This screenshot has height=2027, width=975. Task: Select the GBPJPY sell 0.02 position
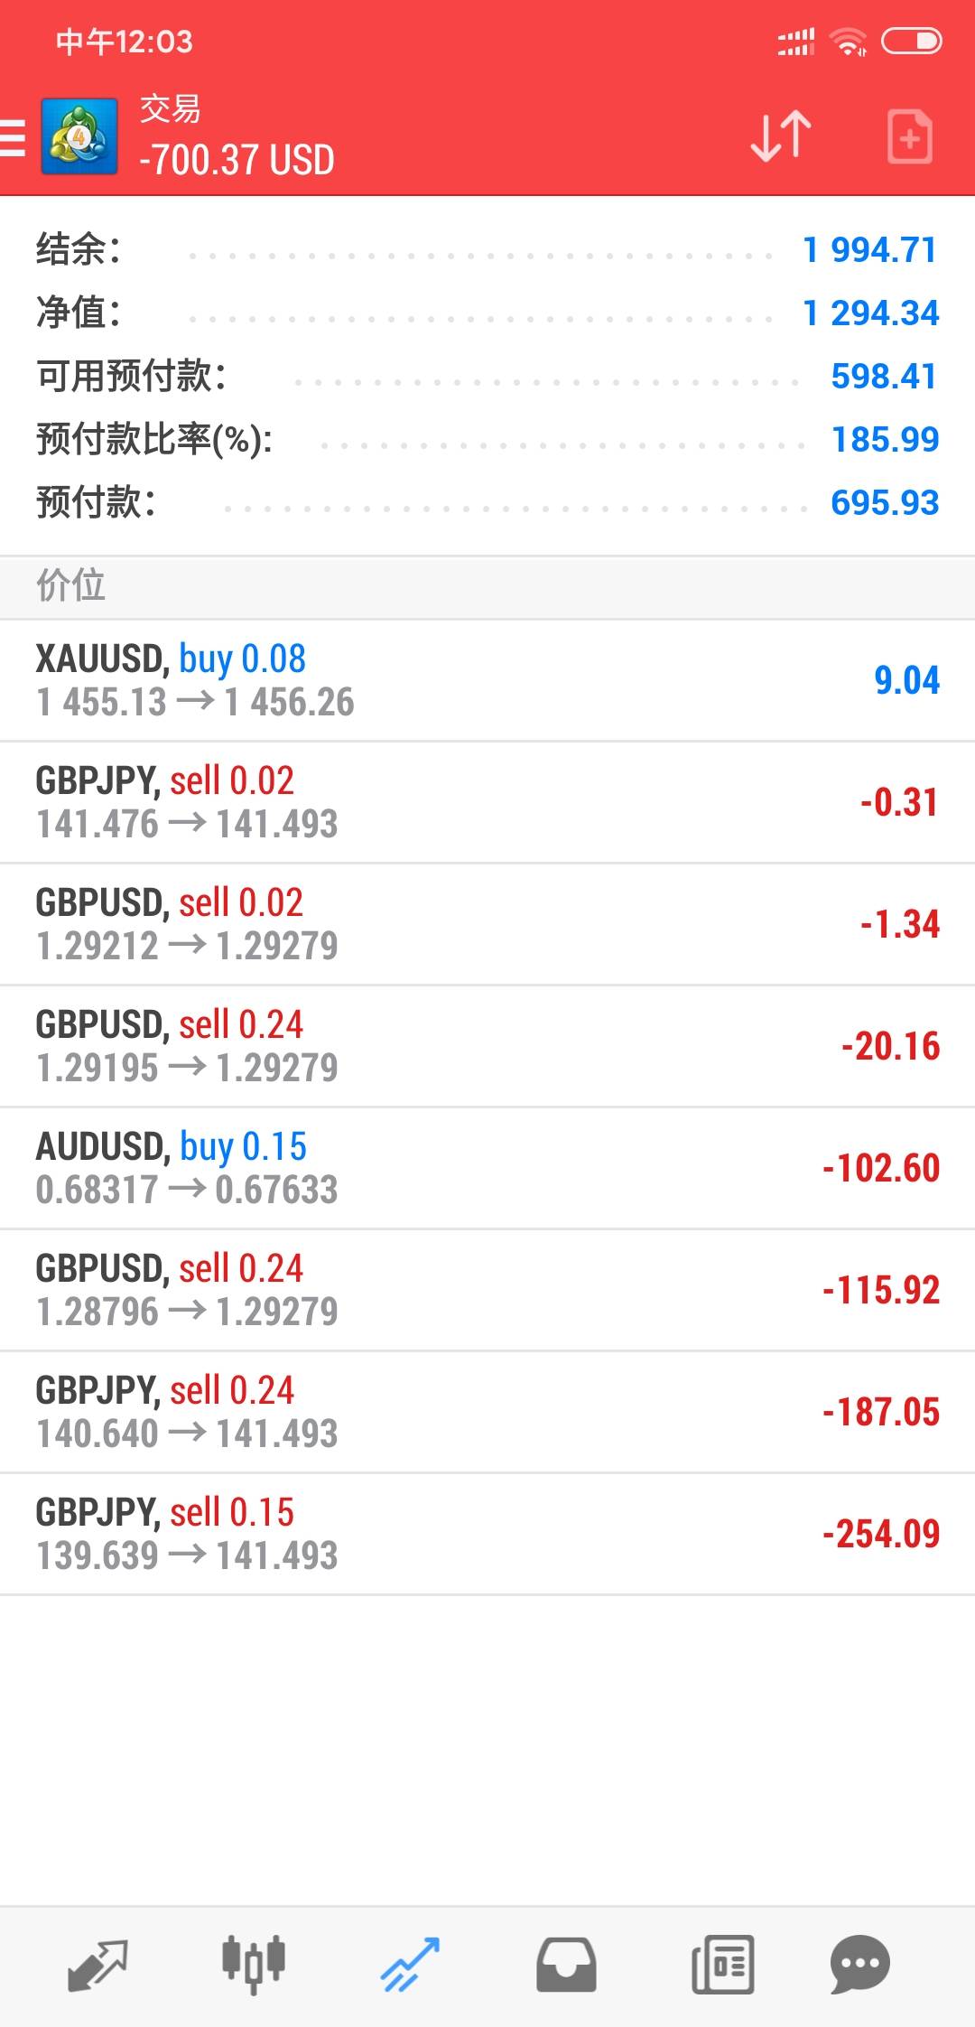pyautogui.click(x=487, y=803)
